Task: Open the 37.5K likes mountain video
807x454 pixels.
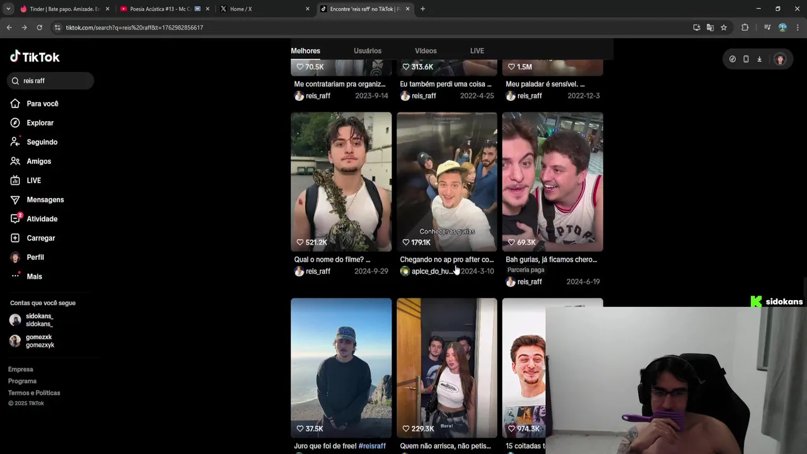Action: coord(341,368)
